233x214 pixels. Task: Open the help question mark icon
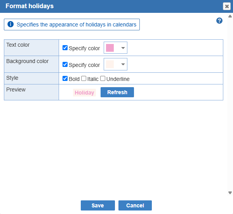click(x=219, y=21)
